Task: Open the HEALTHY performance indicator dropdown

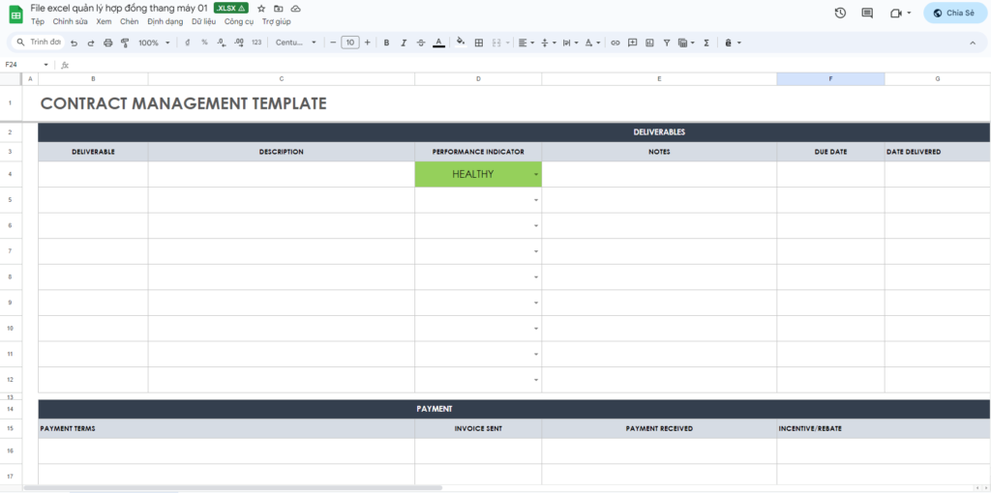Action: [536, 174]
